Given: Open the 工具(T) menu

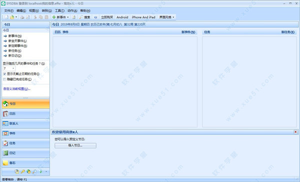Looking at the screenshot, I should [x=59, y=11].
